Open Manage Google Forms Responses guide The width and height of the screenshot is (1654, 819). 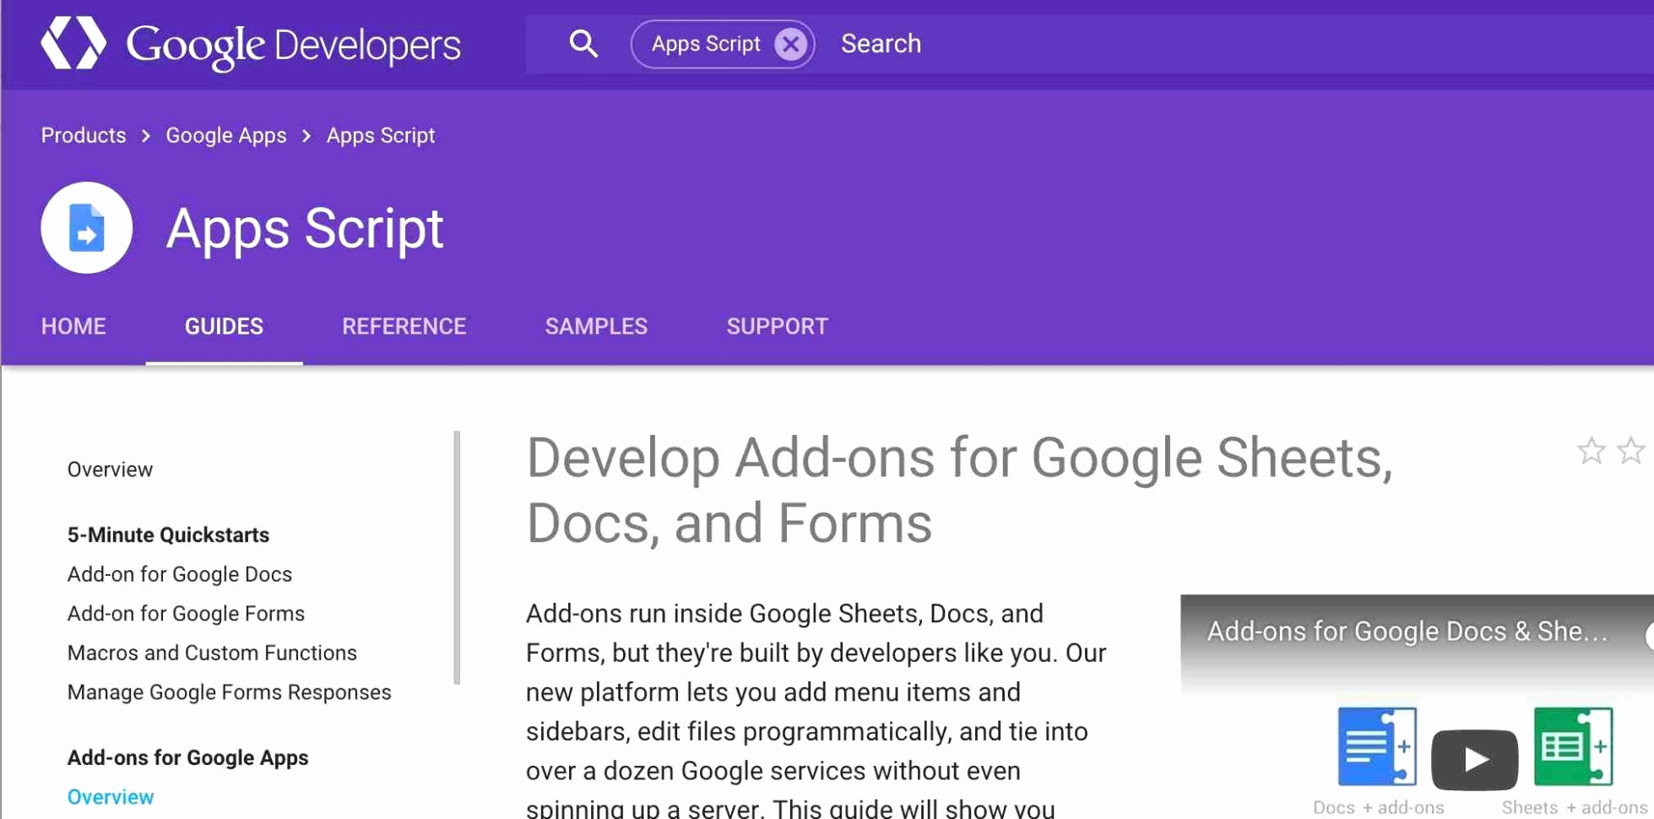click(x=230, y=692)
